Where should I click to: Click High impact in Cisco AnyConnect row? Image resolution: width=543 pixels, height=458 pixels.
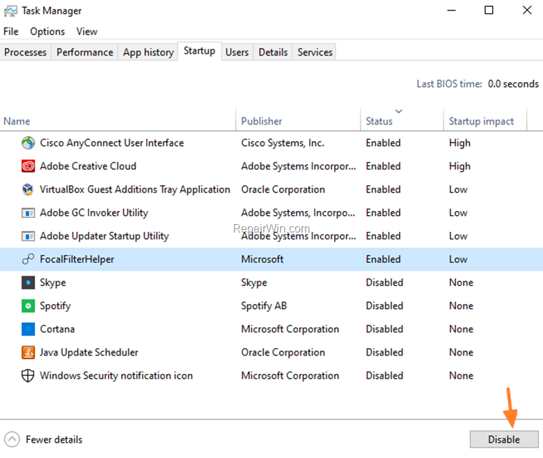click(x=459, y=143)
